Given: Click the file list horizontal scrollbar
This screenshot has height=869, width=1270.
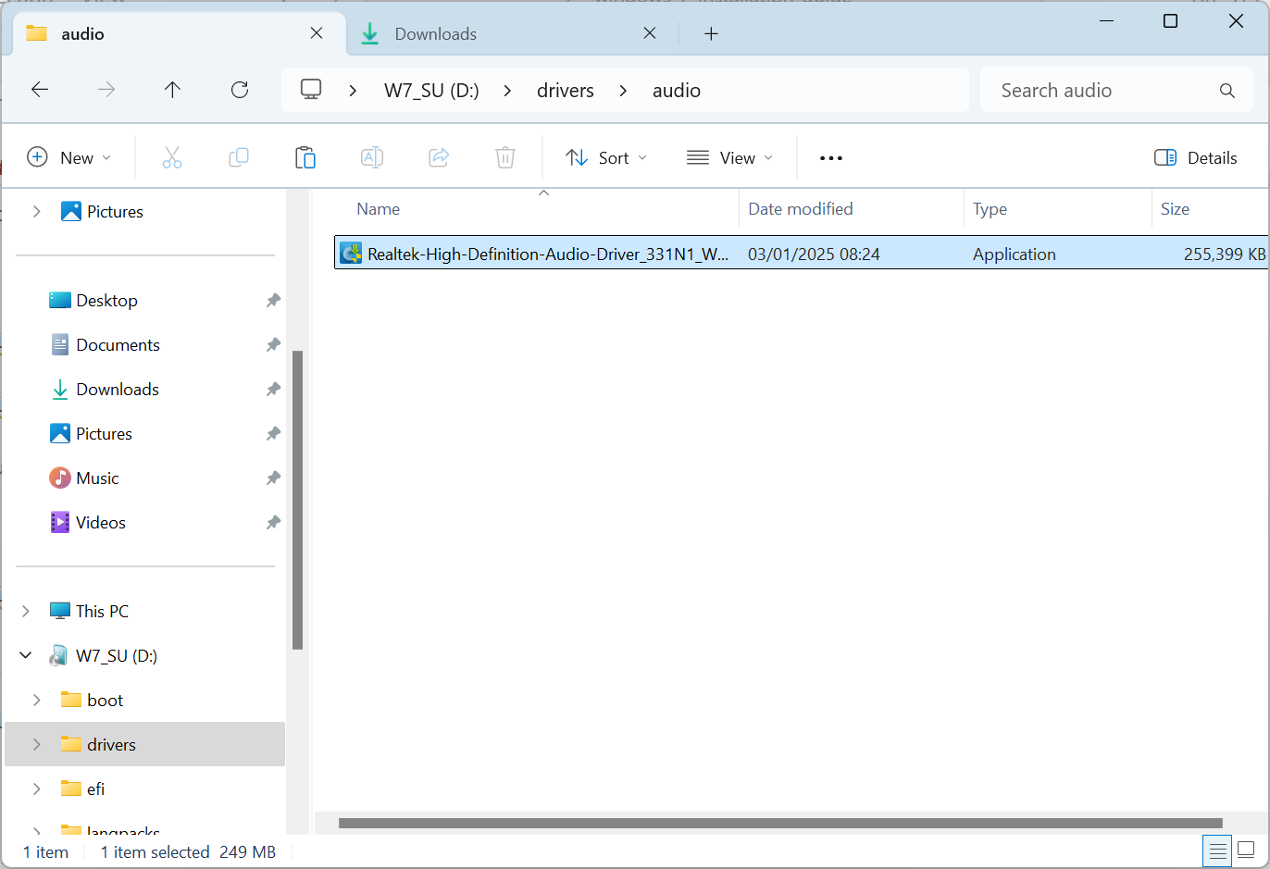Looking at the screenshot, I should pyautogui.click(x=780, y=823).
